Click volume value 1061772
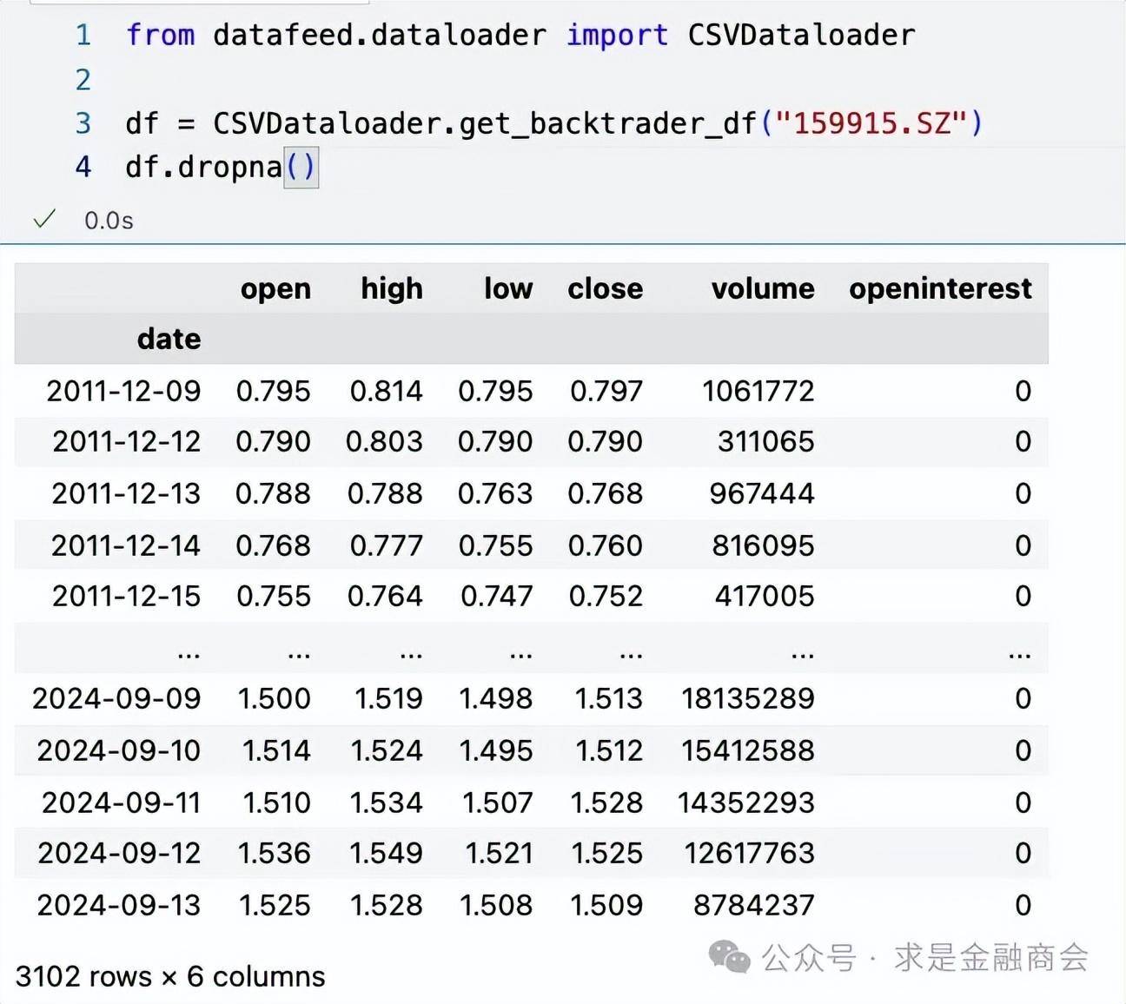Viewport: 1126px width, 1004px height. tap(758, 391)
